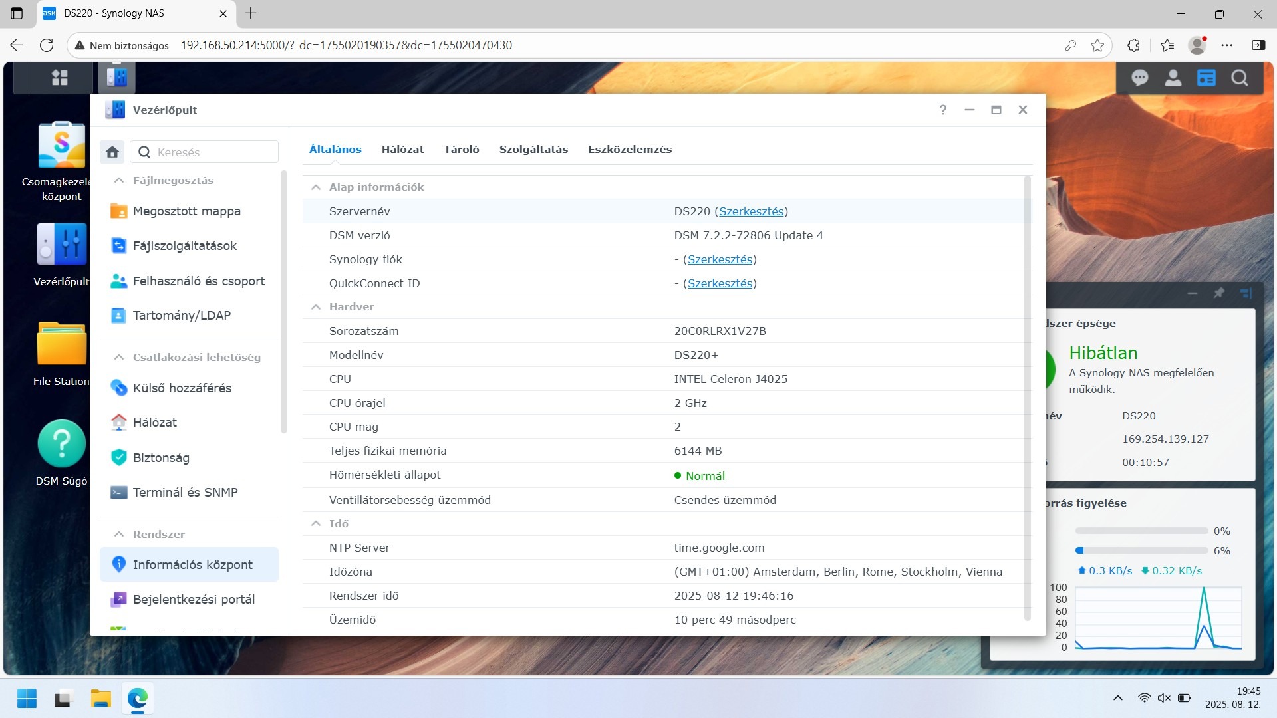Screen dimensions: 1277x718
Task: Toggle the widgets panel icon
Action: coord(1206,78)
